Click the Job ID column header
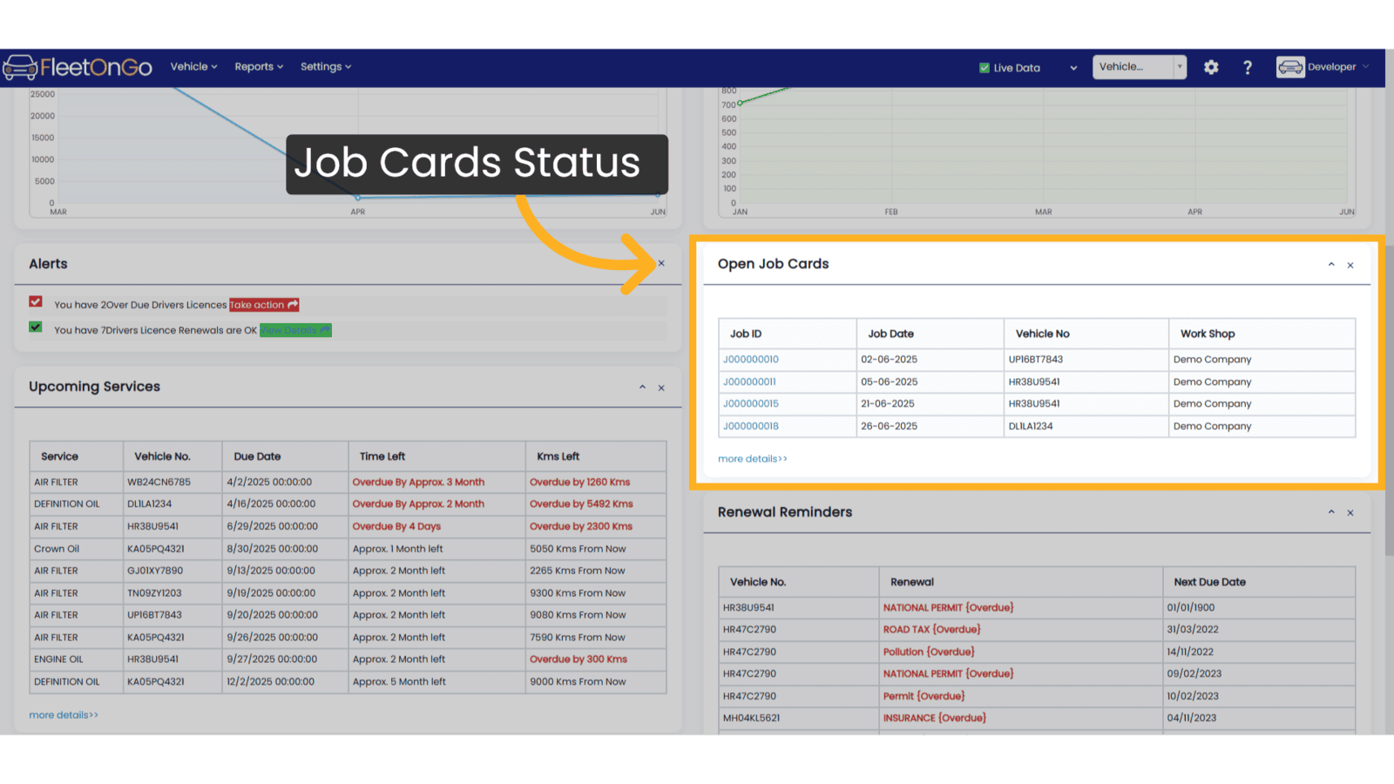Viewport: 1394px width, 784px height. click(788, 334)
